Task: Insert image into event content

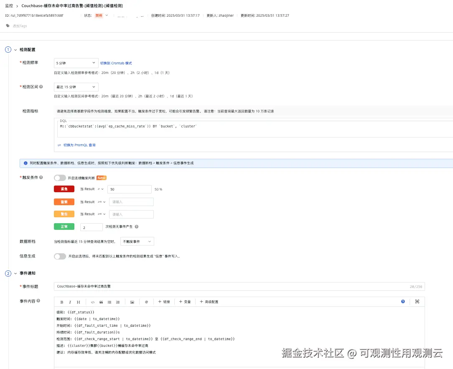Action: pyautogui.click(x=132, y=302)
